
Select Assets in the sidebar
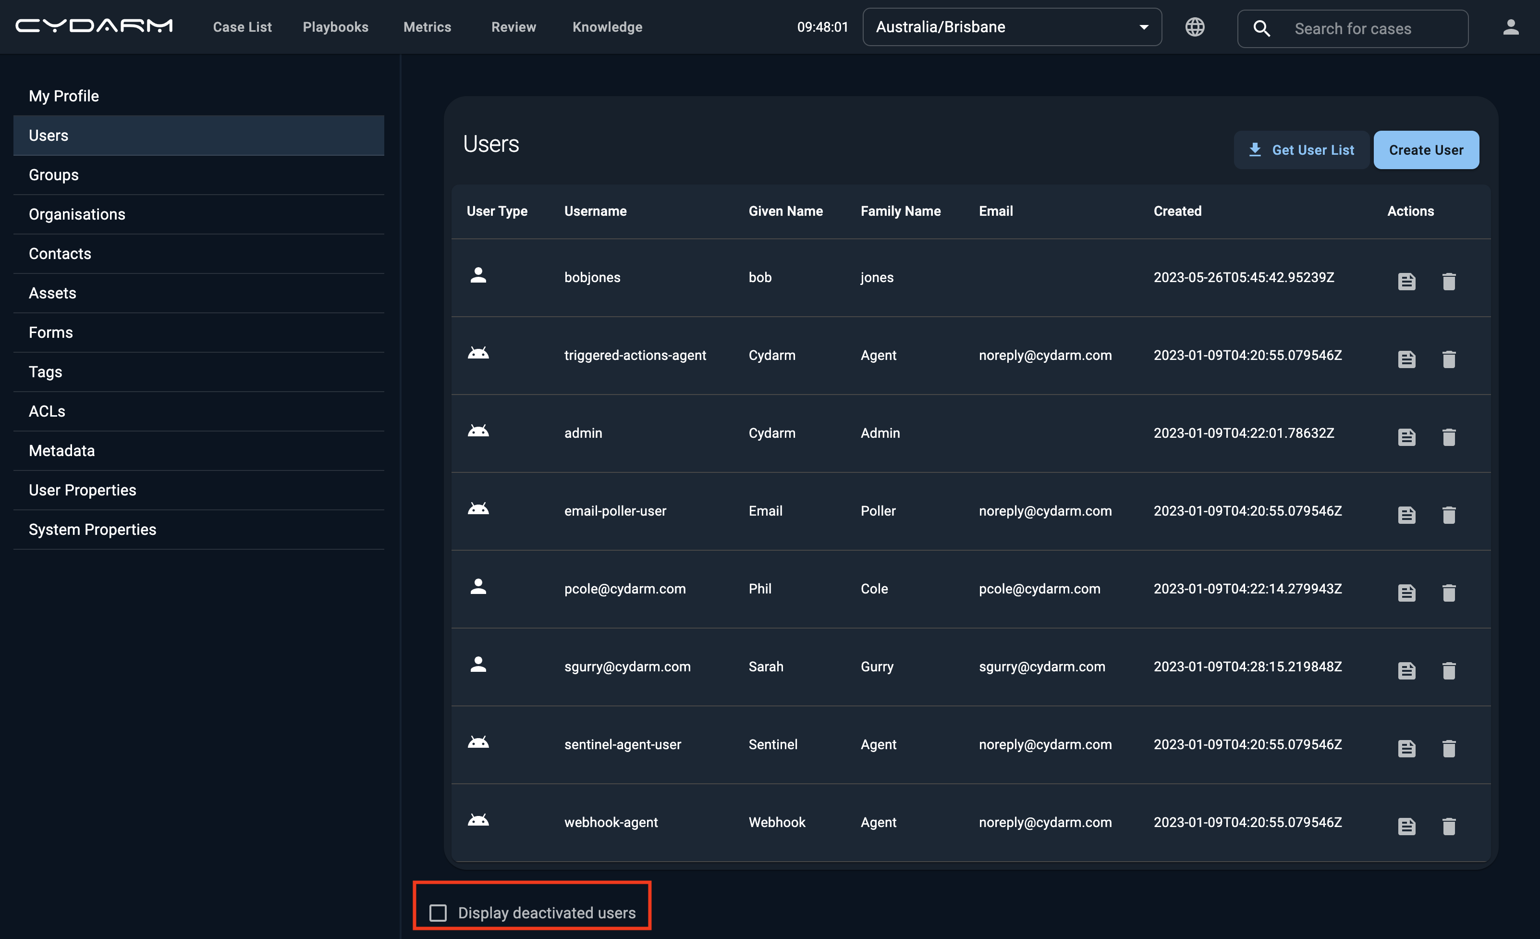(199, 293)
